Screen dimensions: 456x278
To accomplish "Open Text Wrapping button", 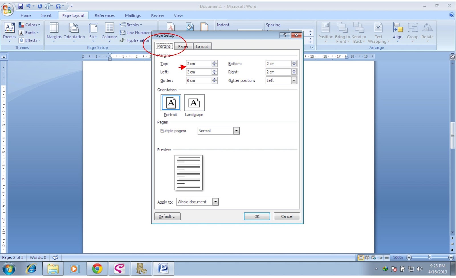I will tap(378, 33).
